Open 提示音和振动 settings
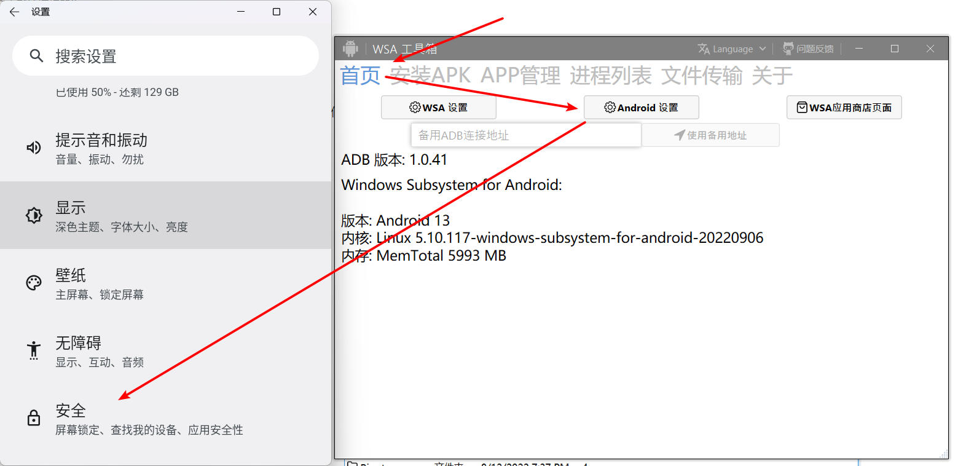The width and height of the screenshot is (958, 466). pyautogui.click(x=165, y=148)
